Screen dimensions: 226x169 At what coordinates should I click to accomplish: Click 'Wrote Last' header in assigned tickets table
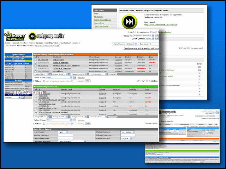pyautogui.click(x=94, y=57)
